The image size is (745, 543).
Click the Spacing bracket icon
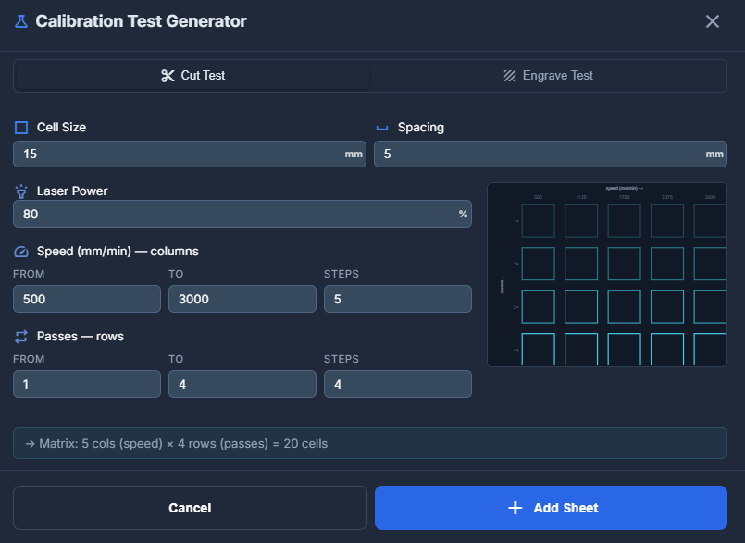pos(382,128)
